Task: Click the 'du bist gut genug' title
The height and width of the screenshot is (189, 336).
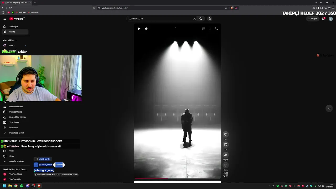Action: pyautogui.click(x=44, y=170)
